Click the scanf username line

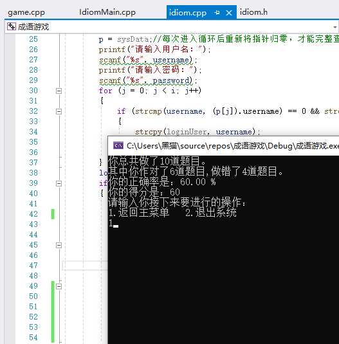[148, 60]
